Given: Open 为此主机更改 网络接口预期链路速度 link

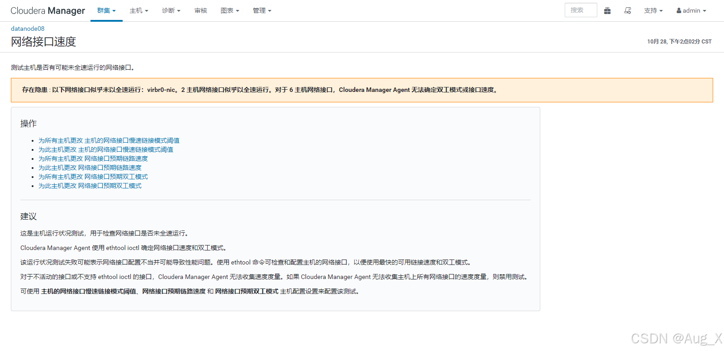Looking at the screenshot, I should tap(90, 168).
